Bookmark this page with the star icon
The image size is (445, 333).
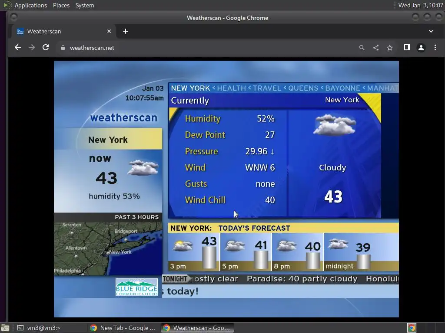390,48
